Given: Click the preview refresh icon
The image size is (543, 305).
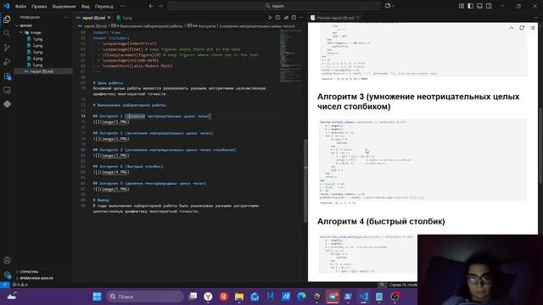Looking at the screenshot, I should pyautogui.click(x=522, y=28).
